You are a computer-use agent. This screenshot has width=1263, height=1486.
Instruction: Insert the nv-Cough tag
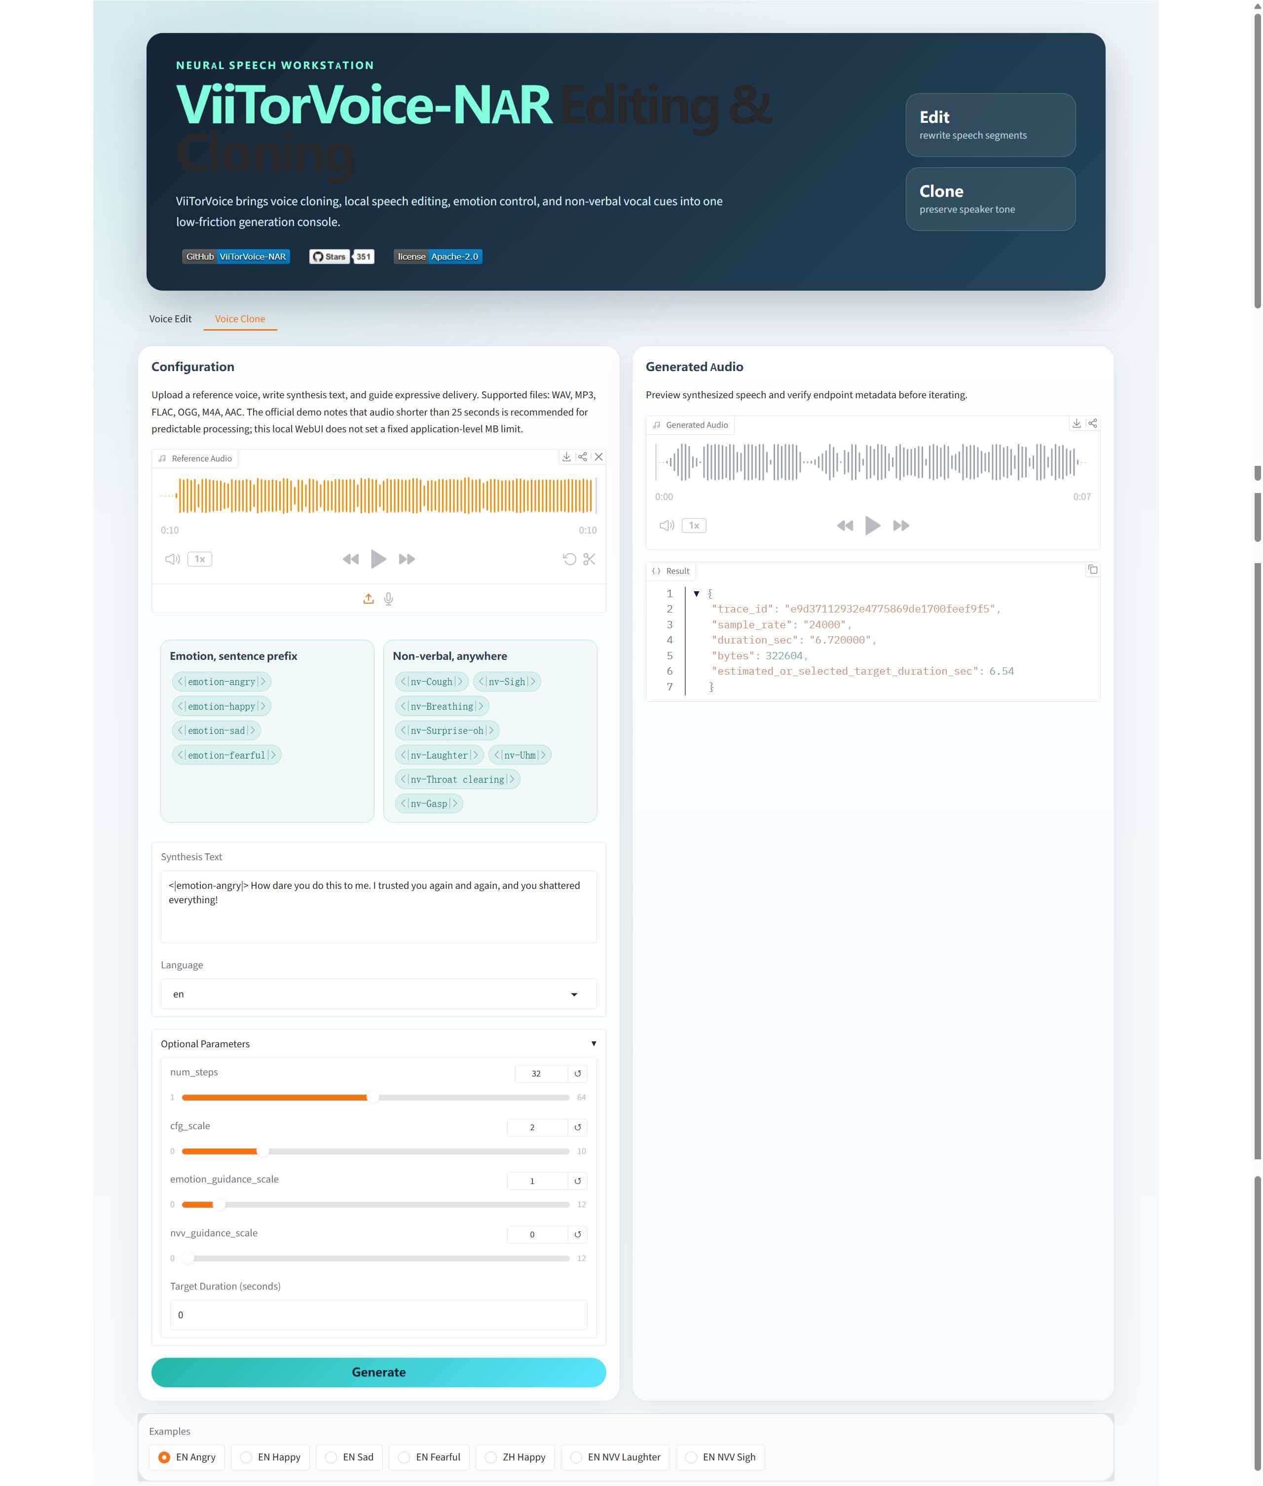[x=432, y=682]
